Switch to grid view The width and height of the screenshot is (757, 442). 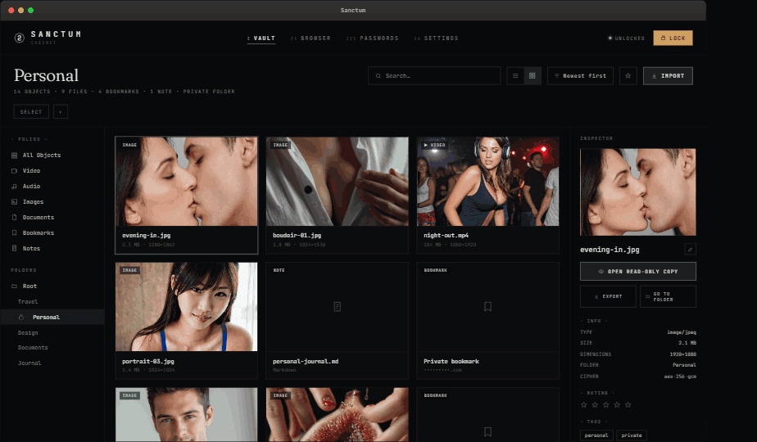click(533, 76)
